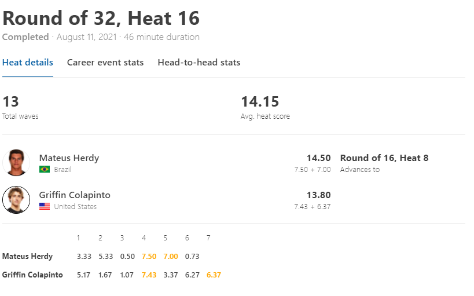Screen dimensions: 474x296
Task: Click the Brazil flag icon
Action: (x=45, y=169)
